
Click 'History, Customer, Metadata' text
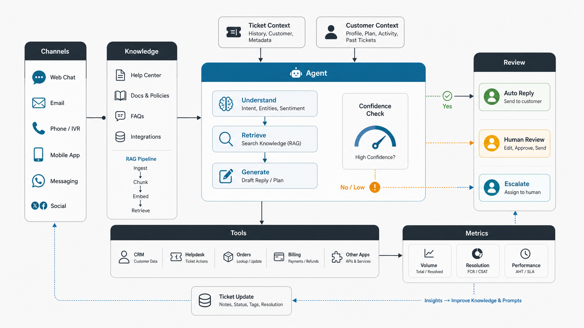click(x=271, y=37)
